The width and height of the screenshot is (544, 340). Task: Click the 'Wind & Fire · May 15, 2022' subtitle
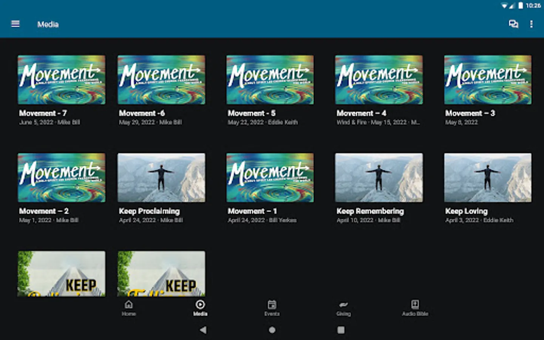pos(378,122)
